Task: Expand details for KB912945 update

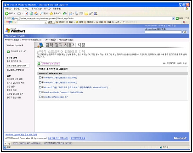Action: click(42, 78)
